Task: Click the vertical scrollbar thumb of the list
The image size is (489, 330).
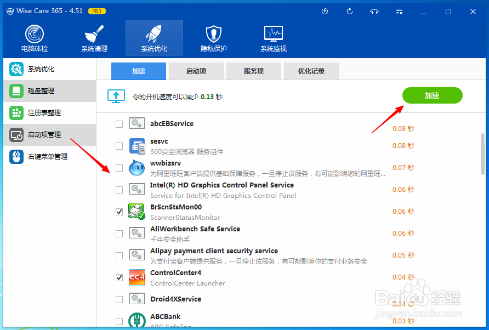Action: (x=482, y=154)
